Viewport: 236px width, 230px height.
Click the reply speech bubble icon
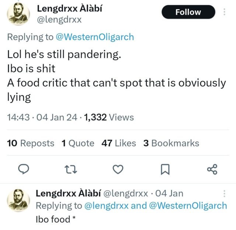point(24,169)
